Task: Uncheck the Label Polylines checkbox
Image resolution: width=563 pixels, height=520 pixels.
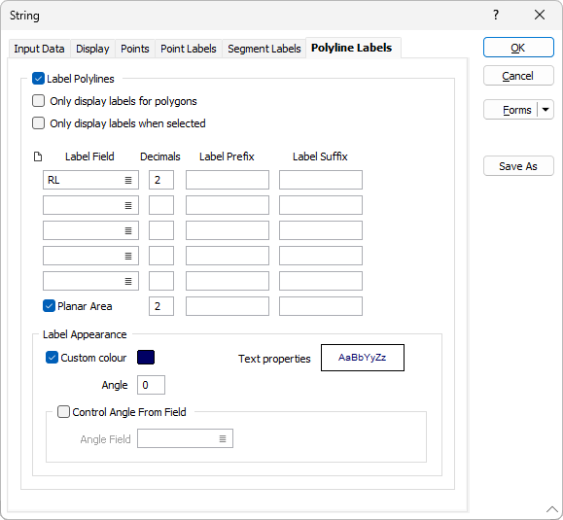Action: click(38, 79)
